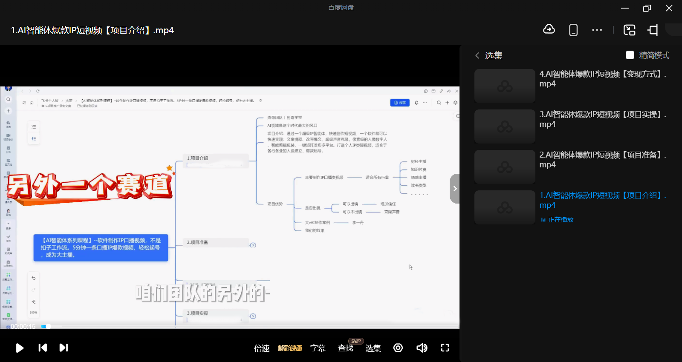Screen dimensions: 682x362
Task: Open the 倍速 playback speed menu
Action: (x=262, y=348)
